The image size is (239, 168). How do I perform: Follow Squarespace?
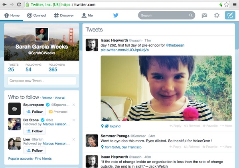(x=34, y=112)
